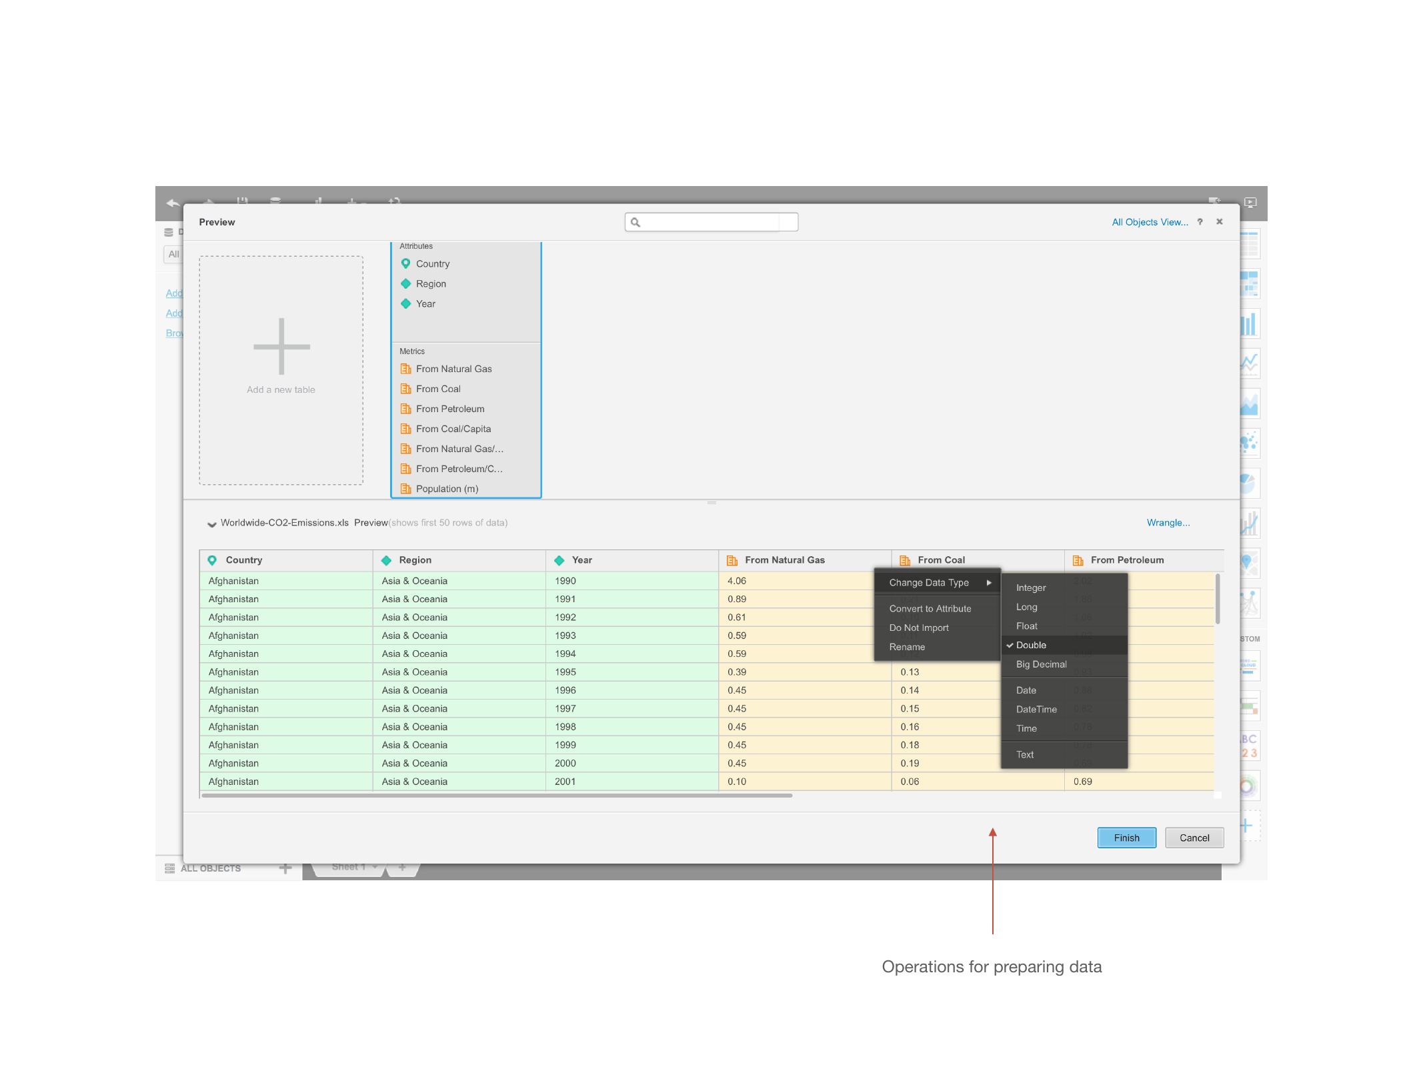The image size is (1423, 1067).
Task: Click the large plus to add a new table
Action: [x=281, y=346]
